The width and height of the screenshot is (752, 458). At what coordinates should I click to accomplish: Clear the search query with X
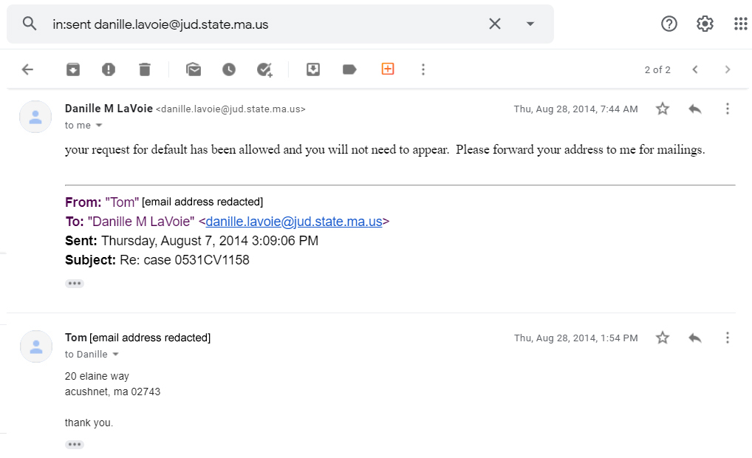[x=495, y=24]
